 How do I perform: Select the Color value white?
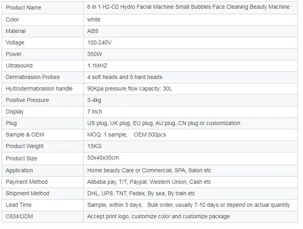(94, 19)
